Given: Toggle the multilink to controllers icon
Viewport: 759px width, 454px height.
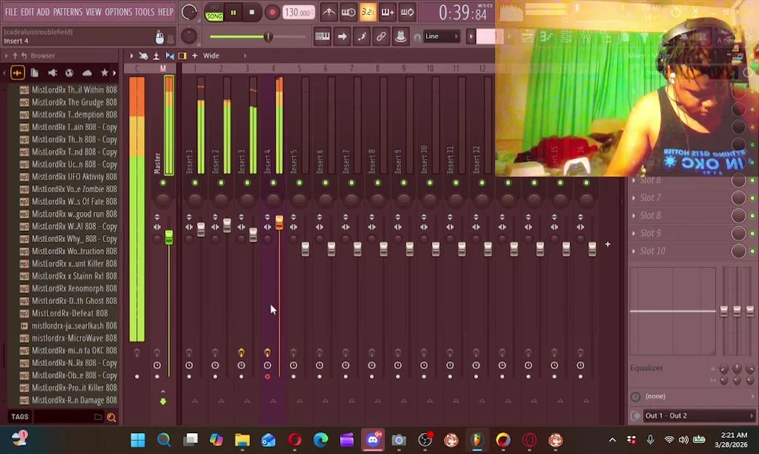Looking at the screenshot, I should [x=381, y=37].
